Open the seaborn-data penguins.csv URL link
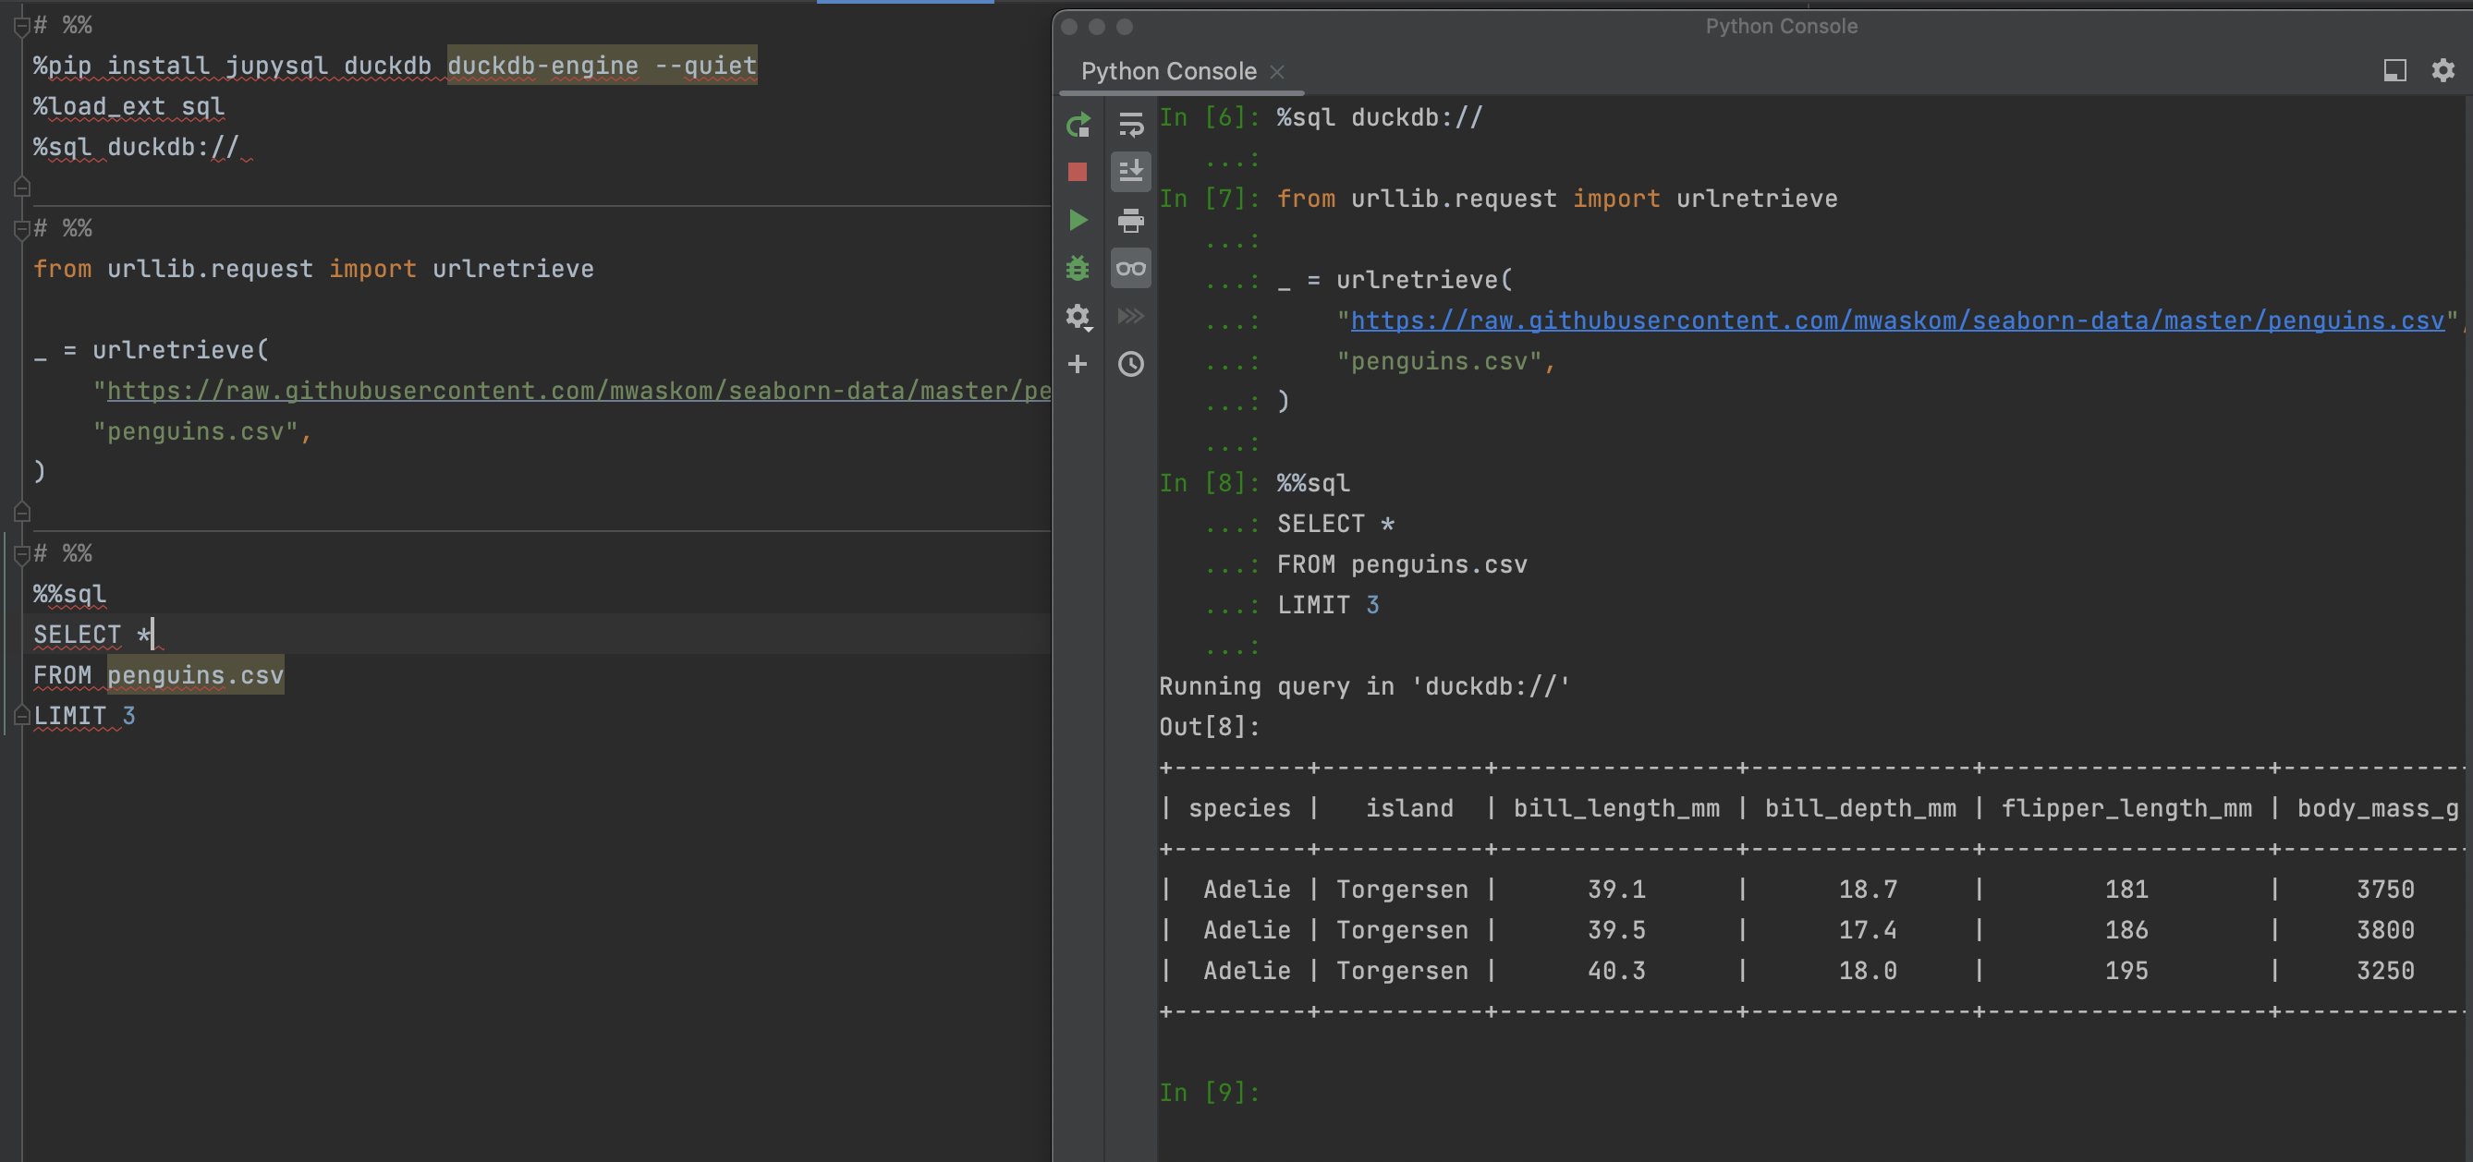Image resolution: width=2473 pixels, height=1162 pixels. [1891, 320]
